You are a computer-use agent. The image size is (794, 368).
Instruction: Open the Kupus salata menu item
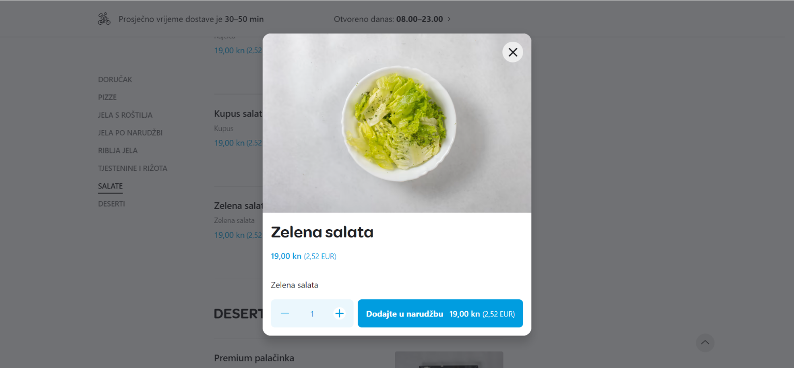[x=238, y=114]
